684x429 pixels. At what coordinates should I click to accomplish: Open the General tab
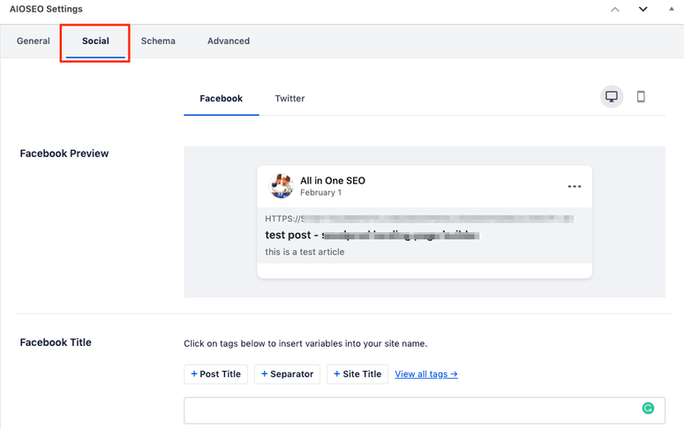point(34,41)
